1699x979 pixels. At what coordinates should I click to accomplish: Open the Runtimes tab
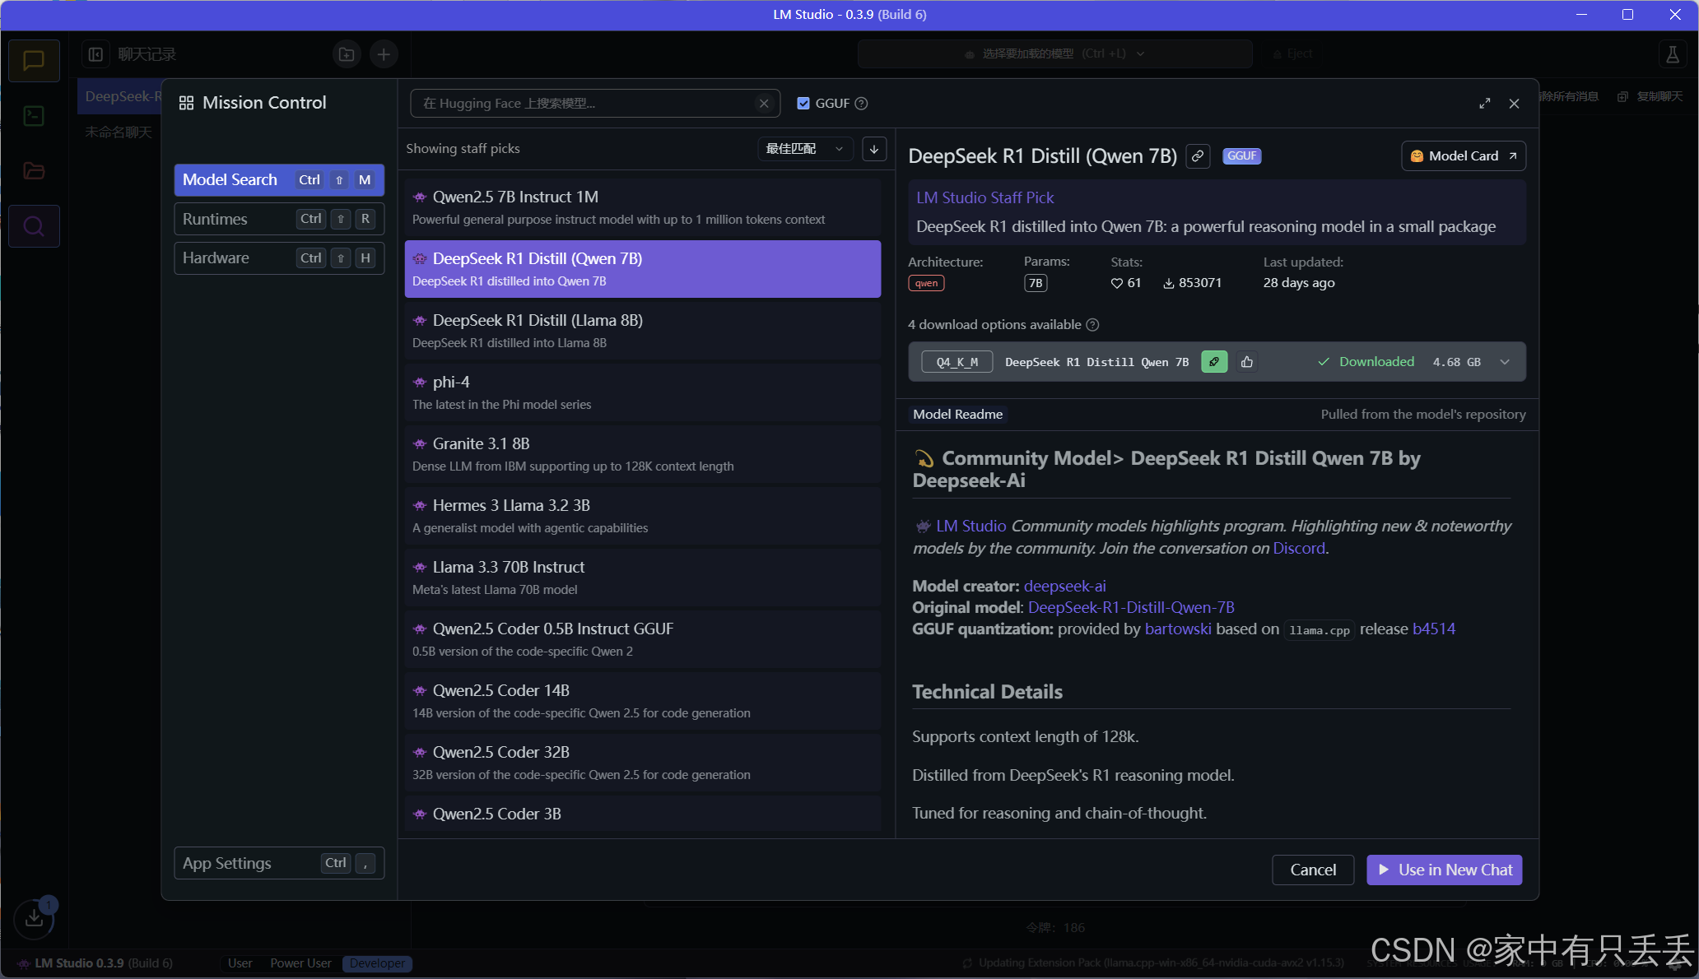click(x=279, y=219)
